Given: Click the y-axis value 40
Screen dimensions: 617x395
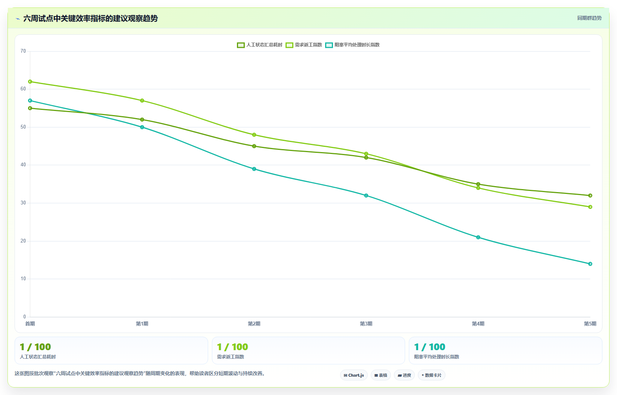Looking at the screenshot, I should coord(23,165).
